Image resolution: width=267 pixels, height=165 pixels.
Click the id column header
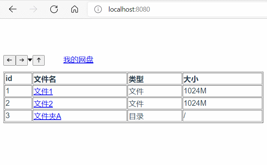coord(9,79)
